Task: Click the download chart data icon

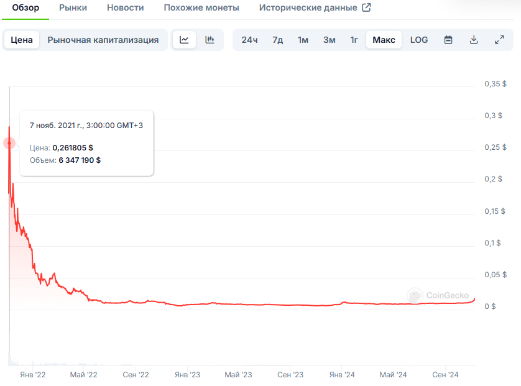Action: tap(474, 40)
